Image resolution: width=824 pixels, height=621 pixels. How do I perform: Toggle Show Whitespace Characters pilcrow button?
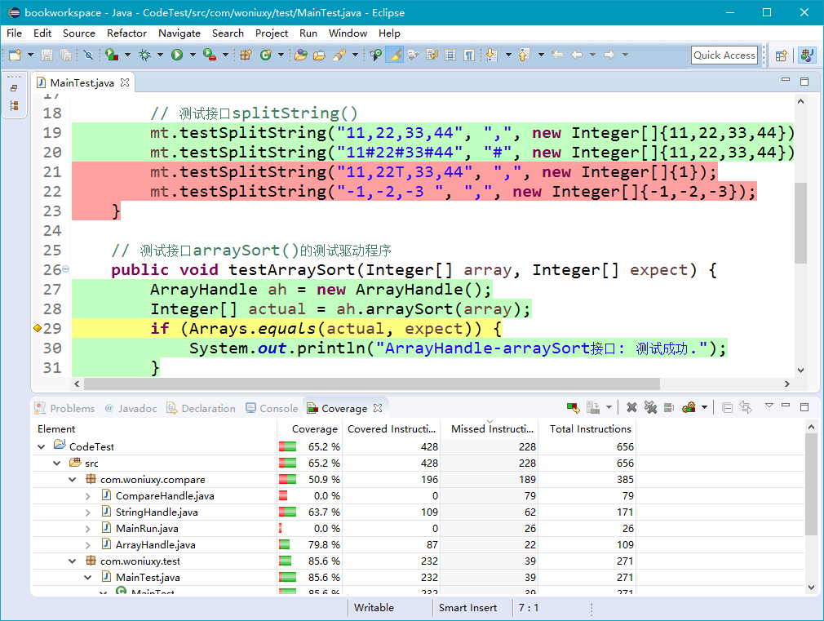coord(469,55)
